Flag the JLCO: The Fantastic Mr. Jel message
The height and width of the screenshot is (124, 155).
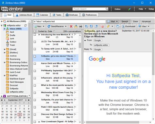pos(75,42)
